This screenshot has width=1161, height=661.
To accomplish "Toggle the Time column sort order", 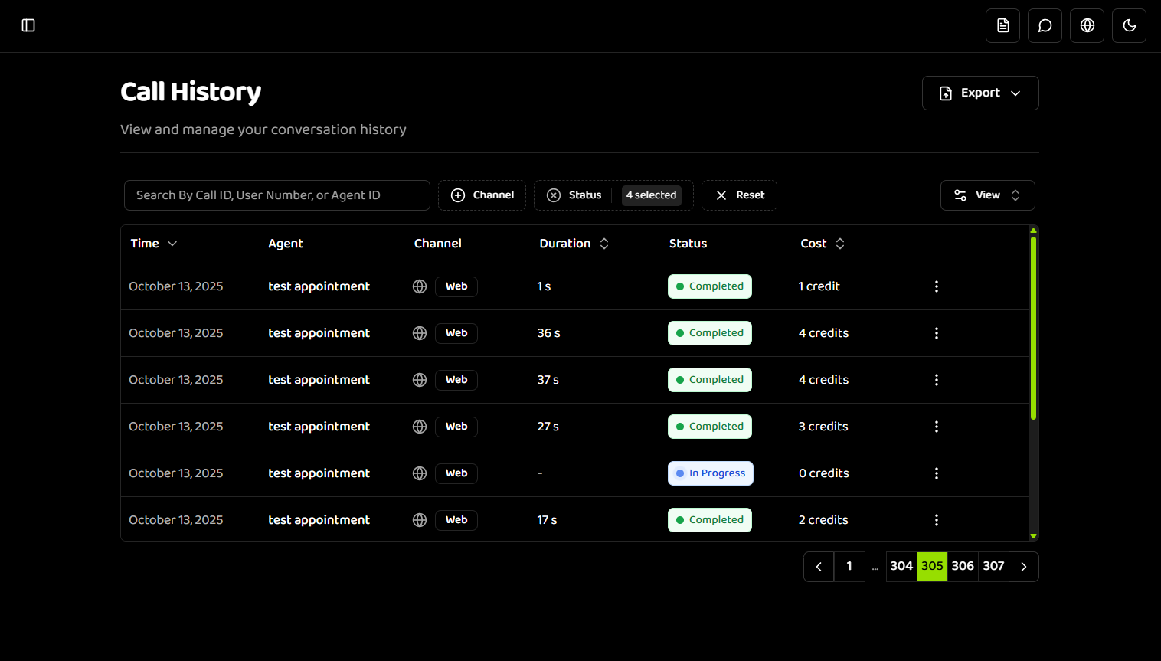I will point(172,244).
